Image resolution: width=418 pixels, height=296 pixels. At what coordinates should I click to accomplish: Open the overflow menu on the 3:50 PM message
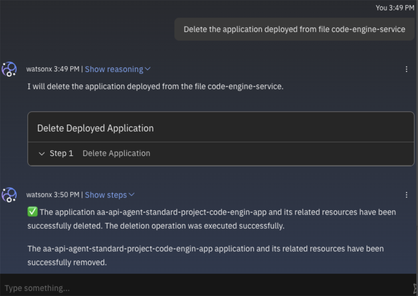pyautogui.click(x=406, y=195)
